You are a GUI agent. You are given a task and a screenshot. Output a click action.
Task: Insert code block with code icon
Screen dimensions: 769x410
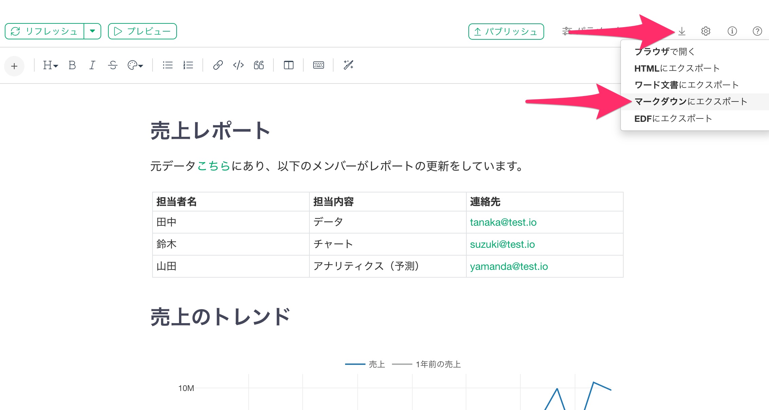point(238,65)
